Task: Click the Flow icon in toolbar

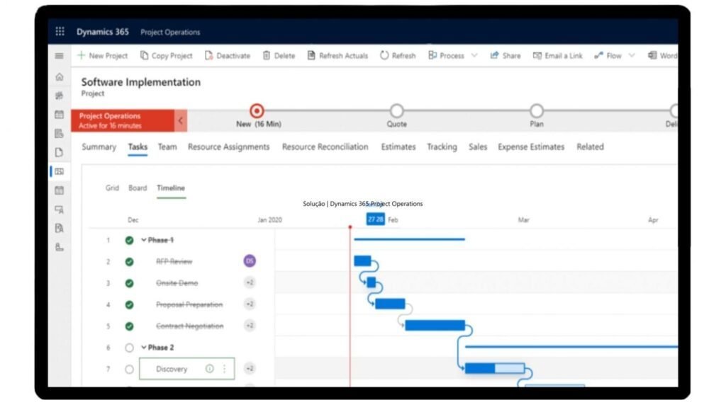Action: pos(598,55)
